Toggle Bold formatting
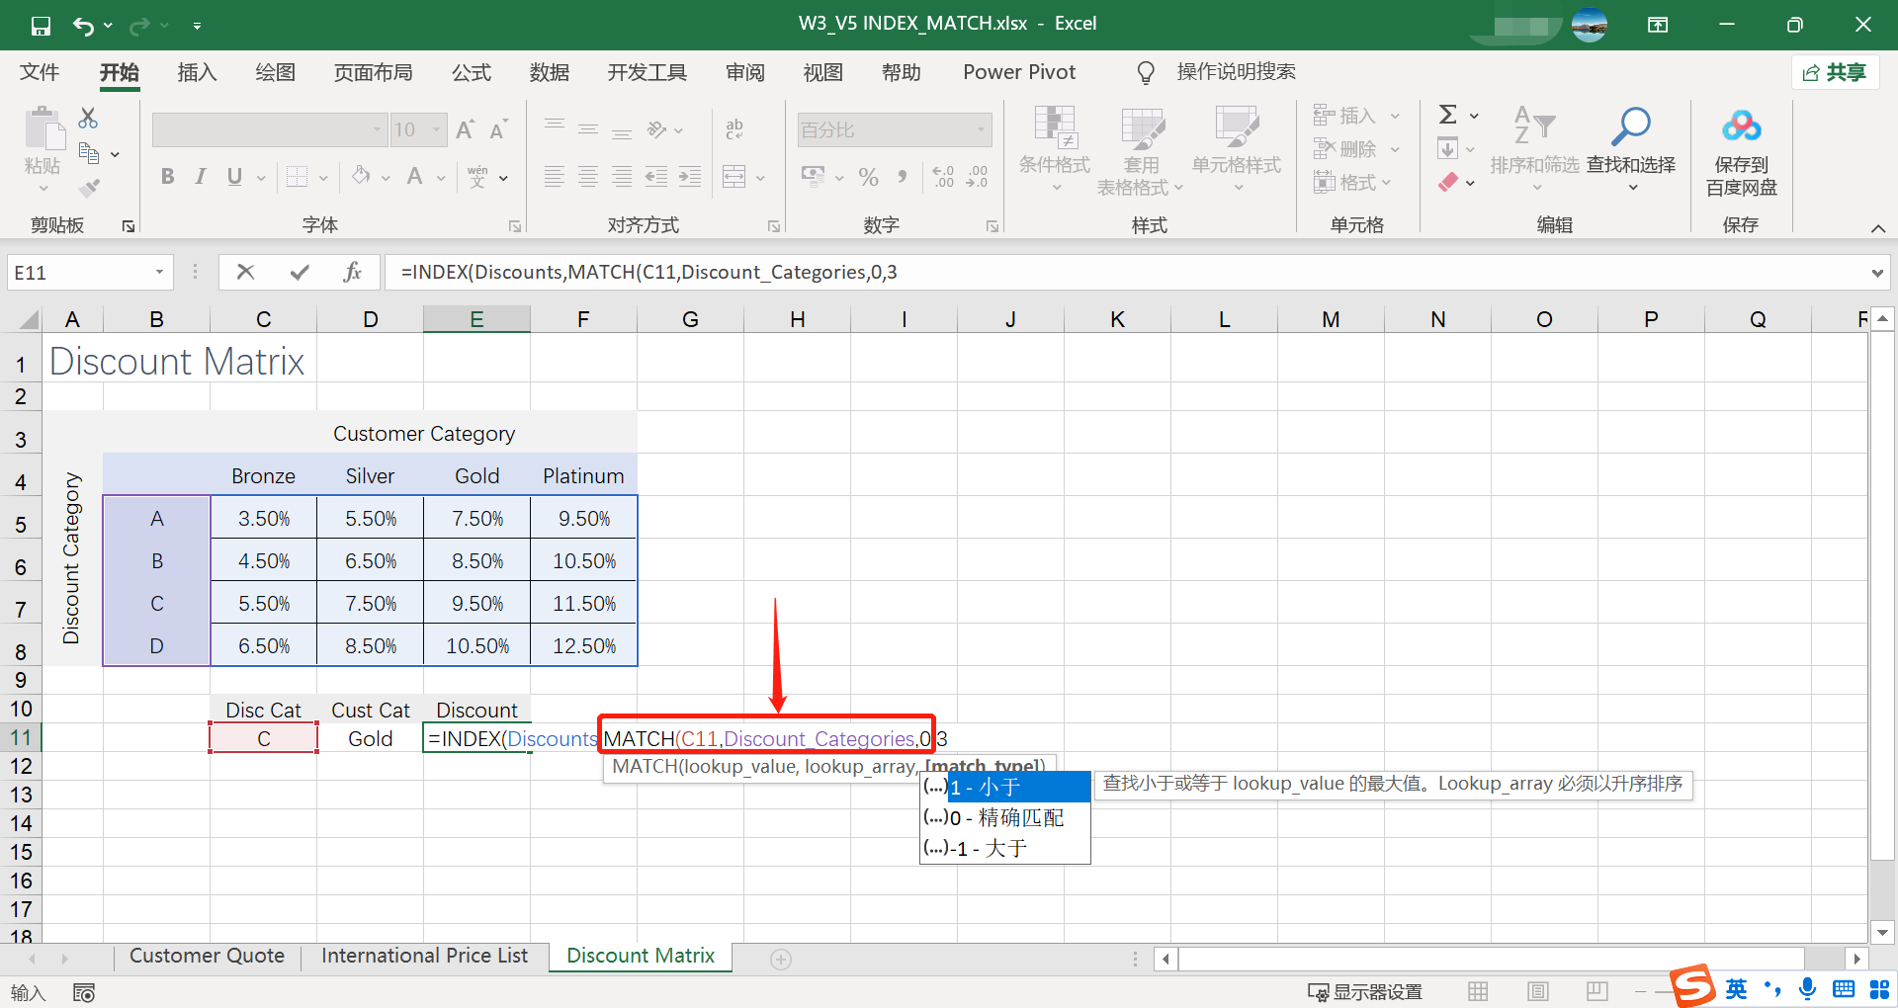Screen dimensions: 1898x1008 [168, 177]
